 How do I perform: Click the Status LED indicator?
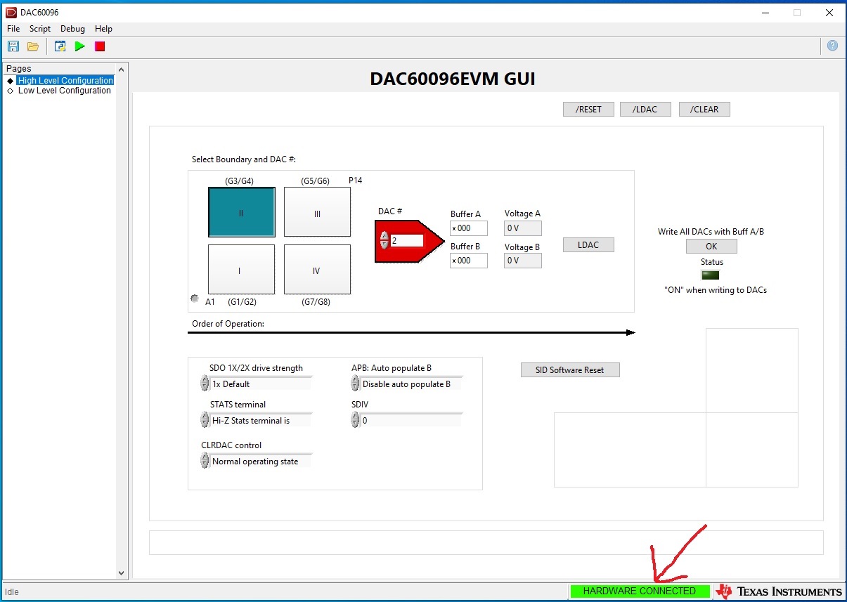click(711, 275)
